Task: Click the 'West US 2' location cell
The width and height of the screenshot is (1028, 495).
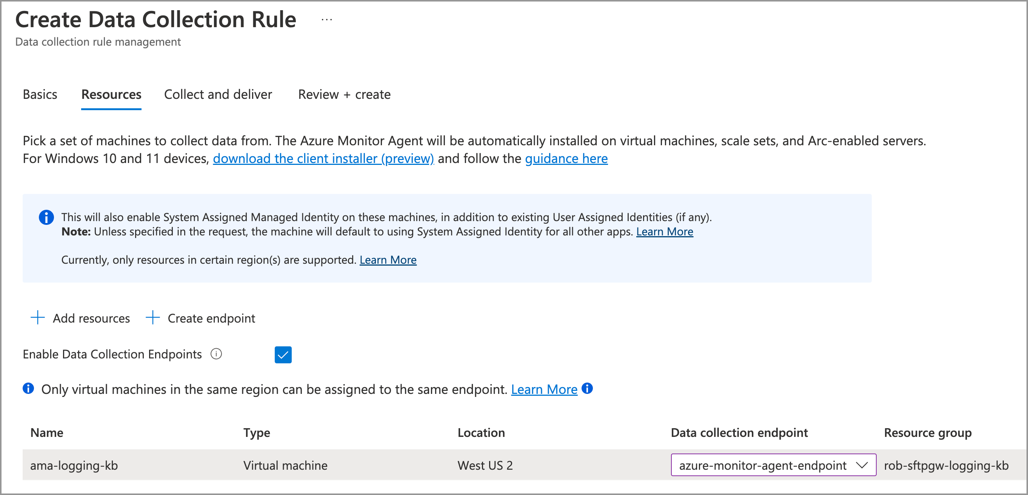Action: point(485,466)
